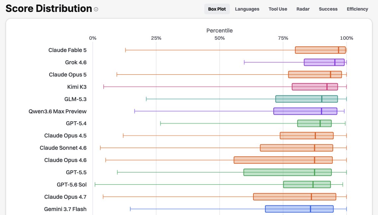Click the GPT-5.5 green box
The height and width of the screenshot is (215, 378).
click(288, 172)
